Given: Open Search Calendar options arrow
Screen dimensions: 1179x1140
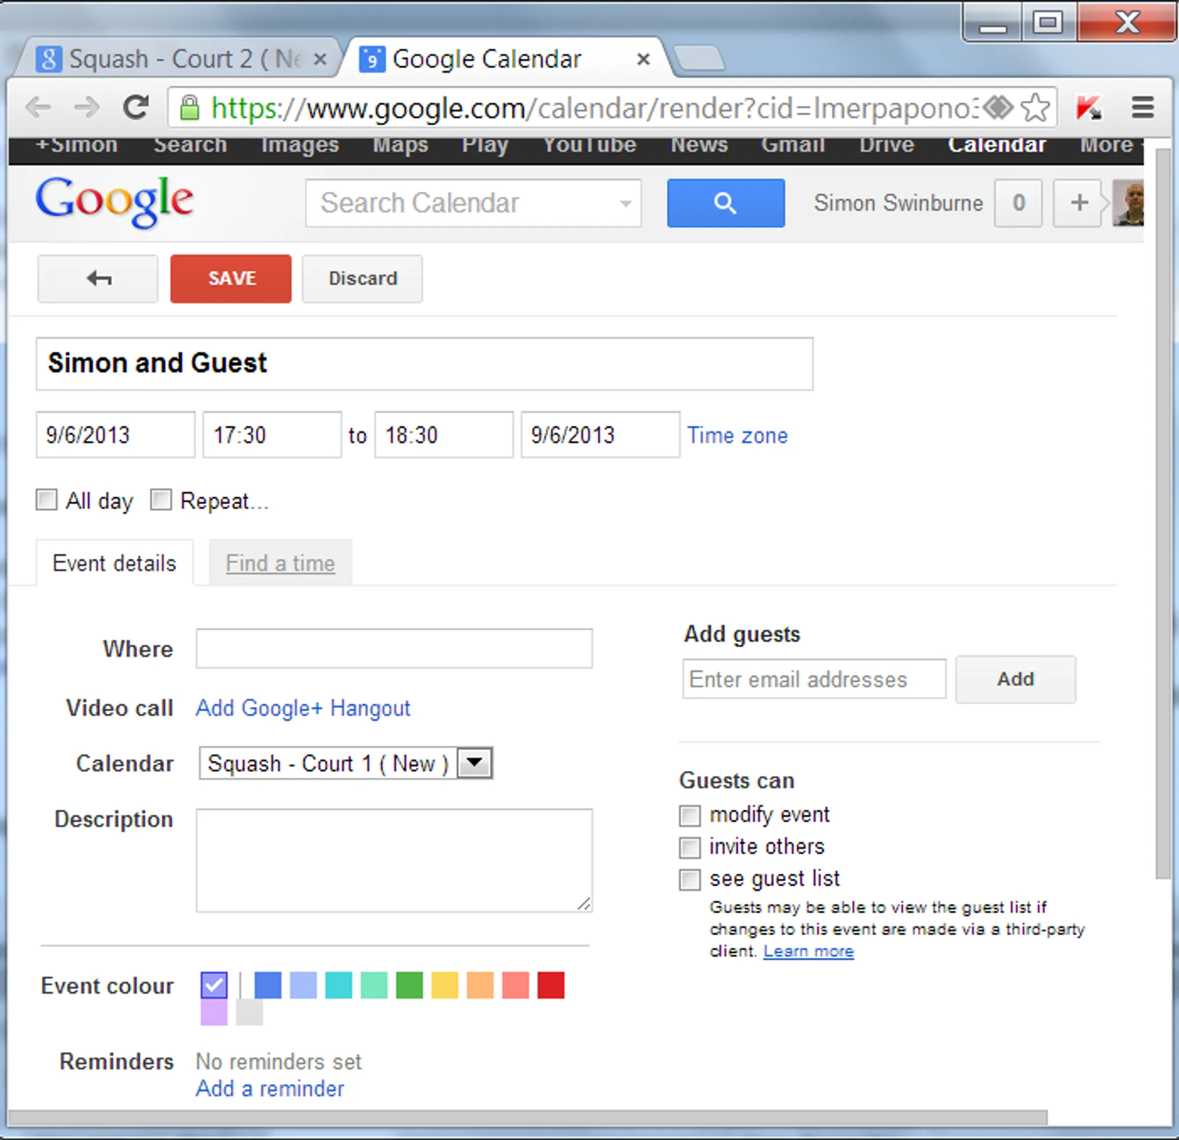Looking at the screenshot, I should 626,203.
